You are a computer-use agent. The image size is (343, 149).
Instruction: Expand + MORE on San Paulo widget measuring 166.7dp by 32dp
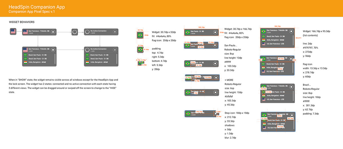coord(193,34)
